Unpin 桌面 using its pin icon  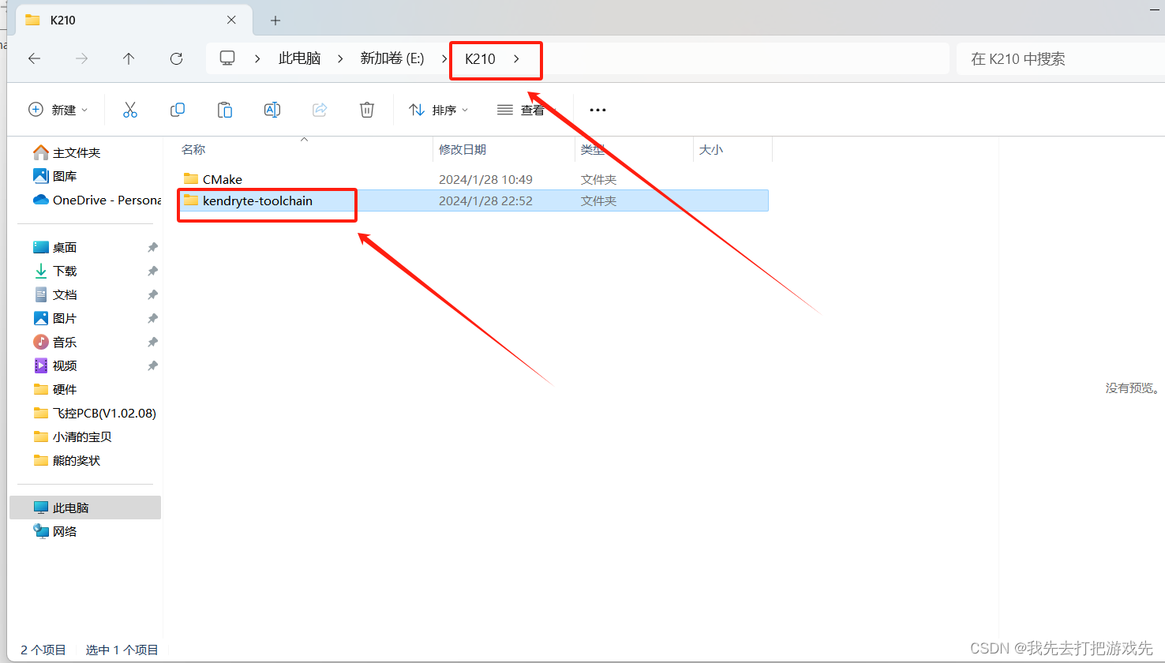[152, 247]
